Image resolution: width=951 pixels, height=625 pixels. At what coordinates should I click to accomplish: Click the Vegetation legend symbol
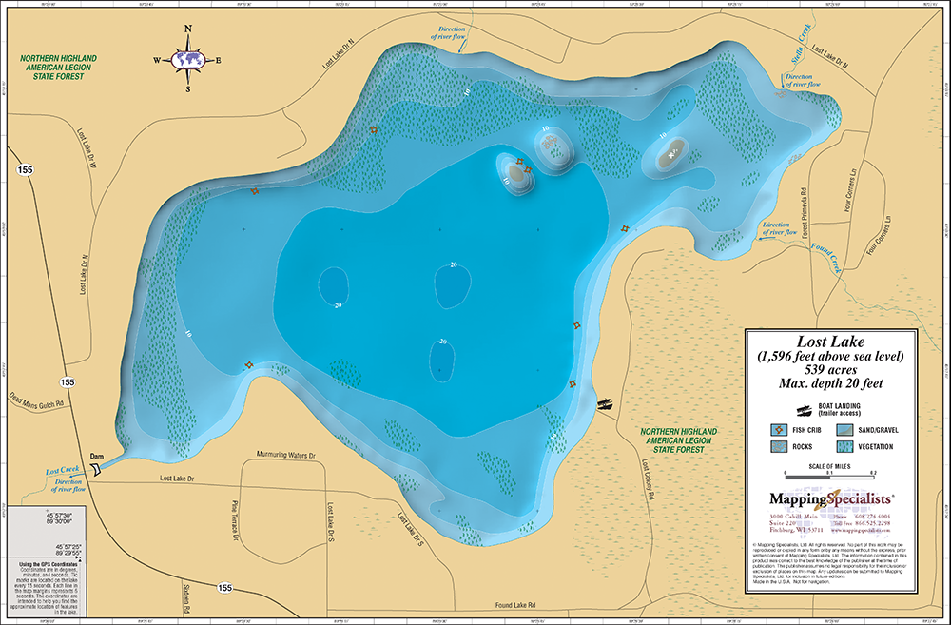click(844, 446)
